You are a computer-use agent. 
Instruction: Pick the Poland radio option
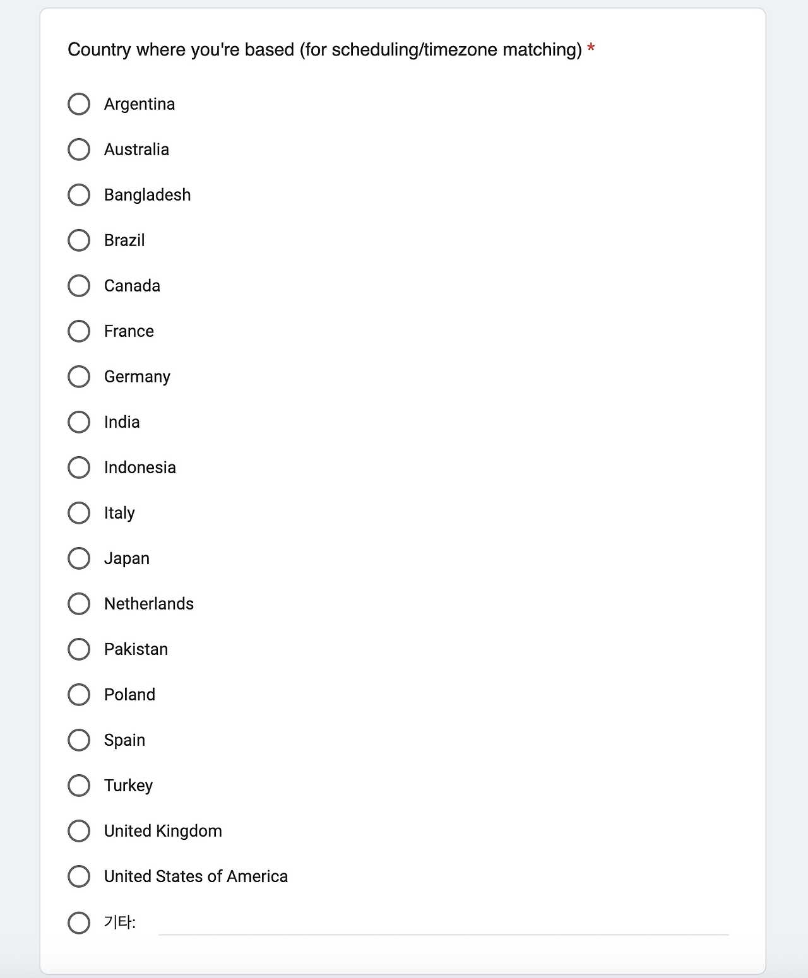tap(79, 695)
